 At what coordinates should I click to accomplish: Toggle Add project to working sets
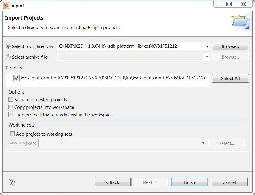(12, 134)
